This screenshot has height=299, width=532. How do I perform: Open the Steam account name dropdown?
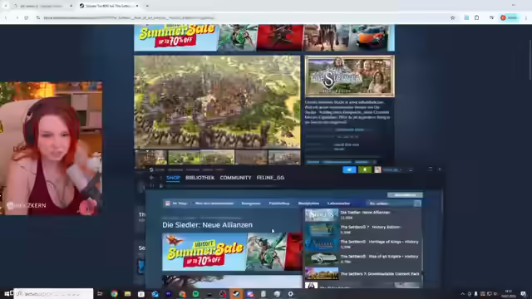click(x=392, y=169)
